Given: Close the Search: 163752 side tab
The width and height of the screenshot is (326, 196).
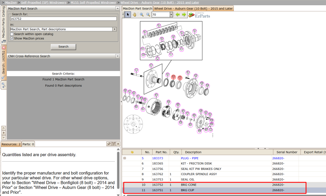Looking at the screenshot, I should coord(4,48).
